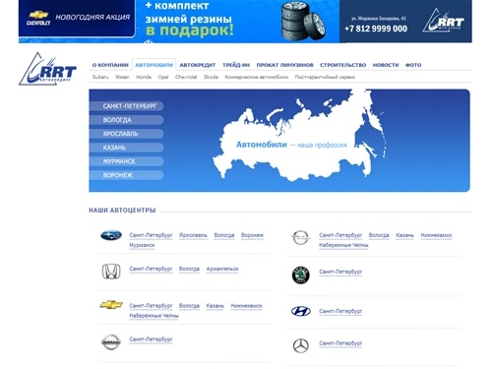Screen dimensions: 492x369
Task: Click the Chevrolet bowtie logo in dealer list
Action: coord(111,305)
